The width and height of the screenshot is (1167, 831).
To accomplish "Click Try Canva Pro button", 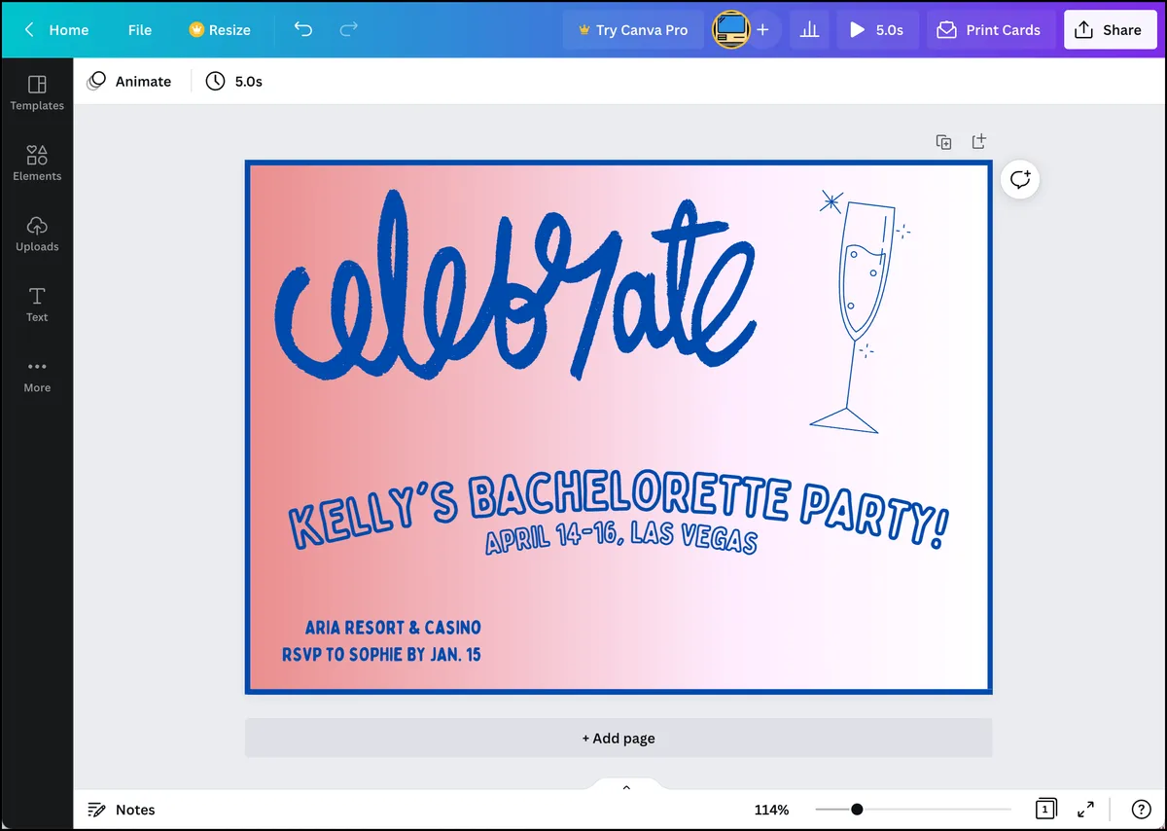I will pos(633,30).
